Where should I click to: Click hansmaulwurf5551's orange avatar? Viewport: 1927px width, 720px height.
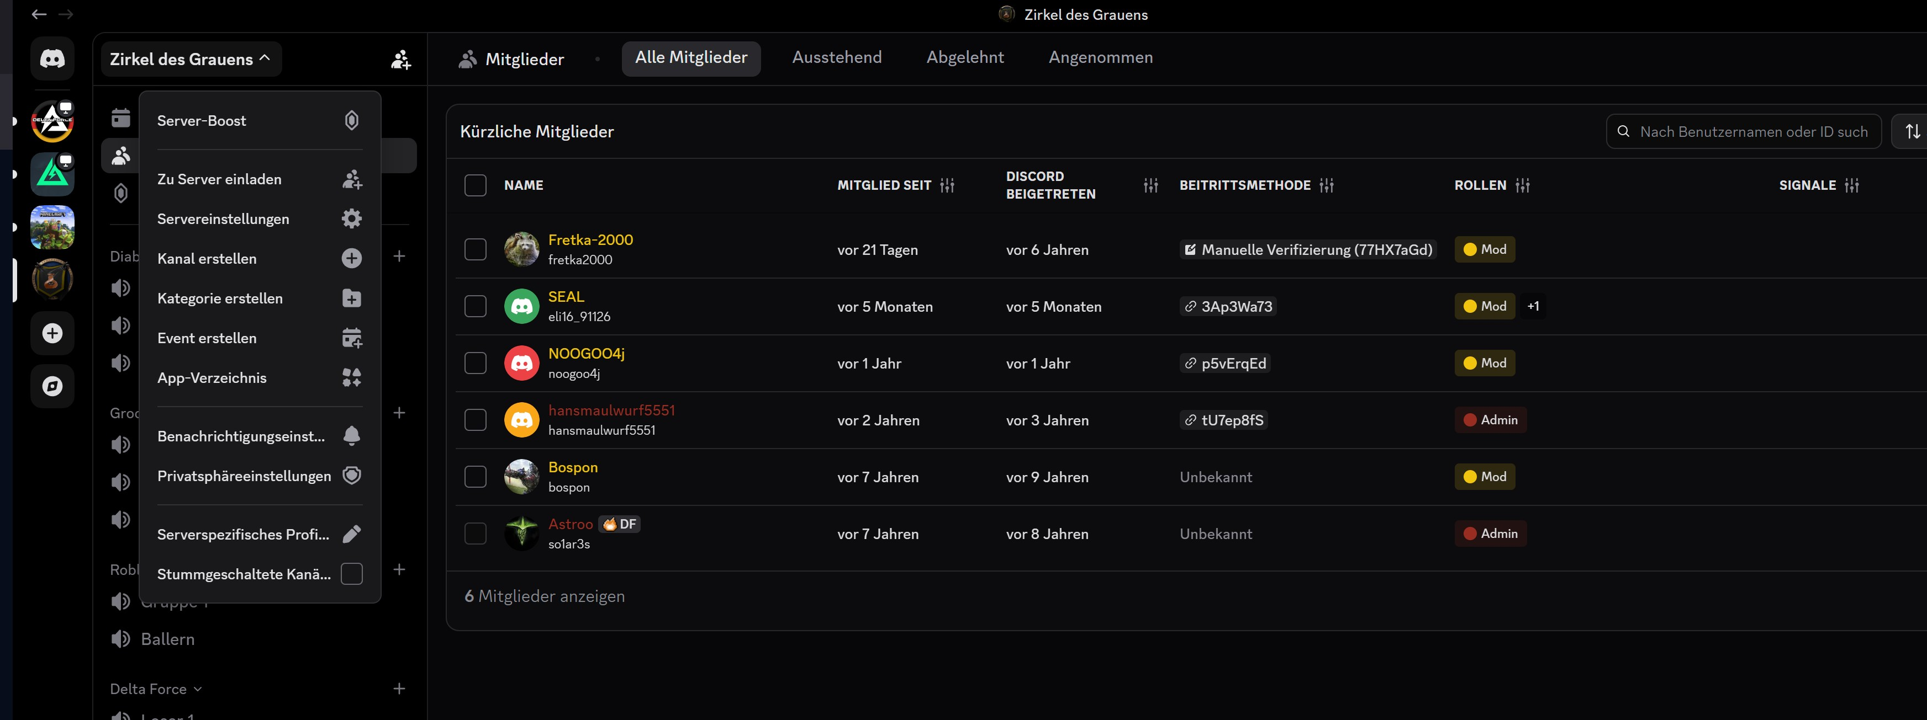(x=521, y=420)
